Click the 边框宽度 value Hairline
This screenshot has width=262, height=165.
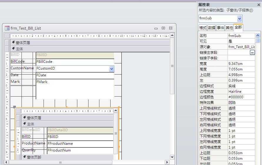point(241,91)
